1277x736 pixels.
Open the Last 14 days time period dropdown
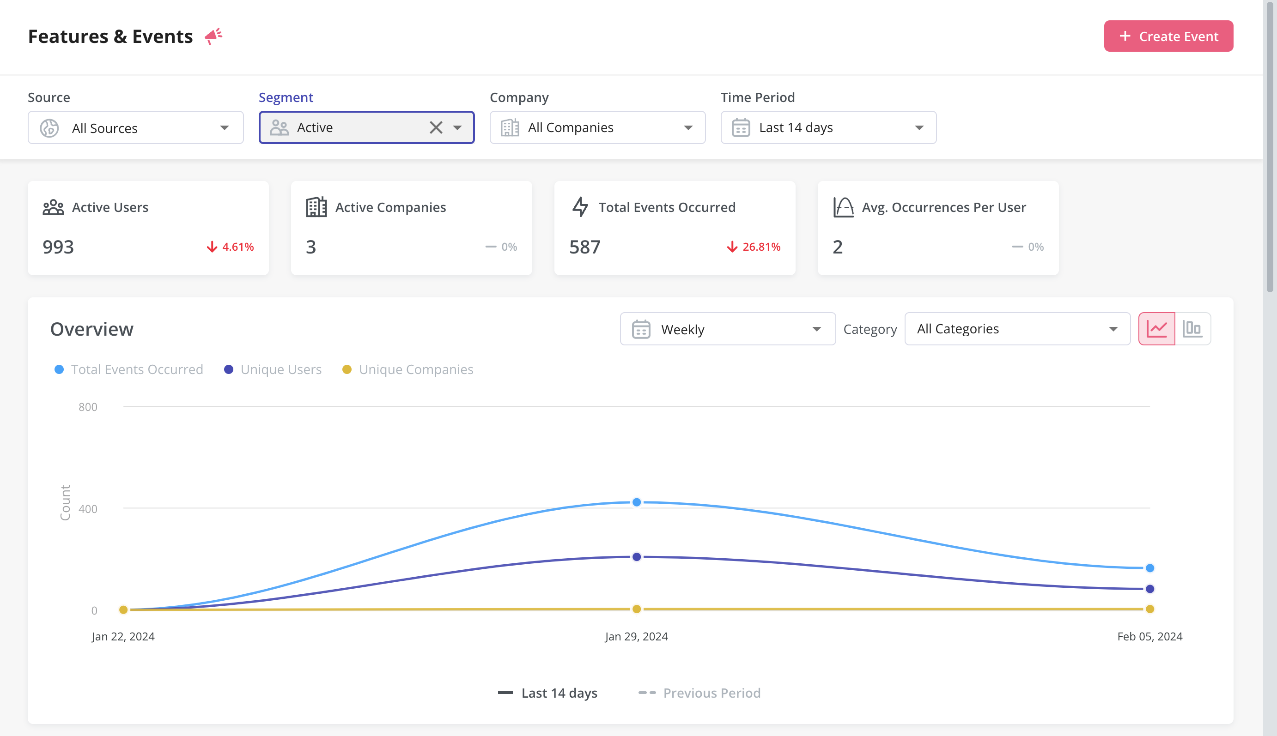828,127
